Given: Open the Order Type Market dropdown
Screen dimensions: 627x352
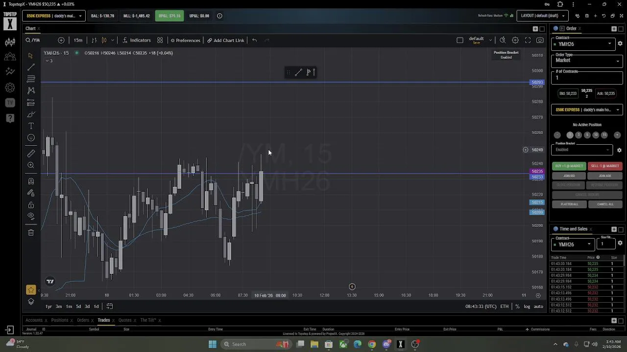Looking at the screenshot, I should click(587, 61).
